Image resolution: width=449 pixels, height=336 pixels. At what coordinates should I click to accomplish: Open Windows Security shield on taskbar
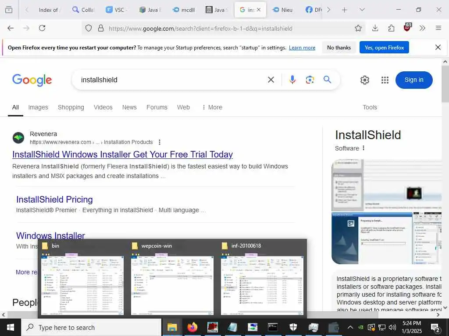(x=293, y=327)
